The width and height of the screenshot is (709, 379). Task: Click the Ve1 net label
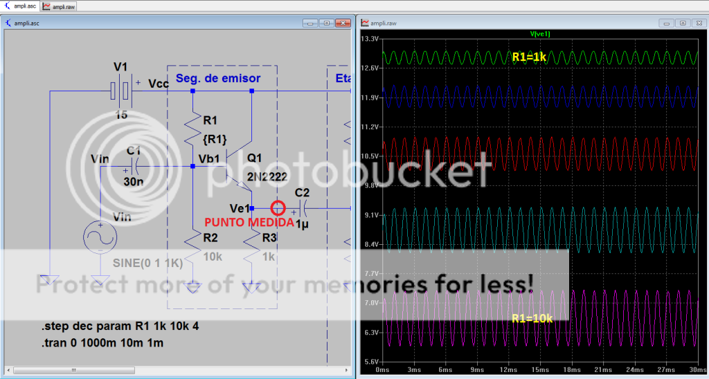pyautogui.click(x=240, y=208)
